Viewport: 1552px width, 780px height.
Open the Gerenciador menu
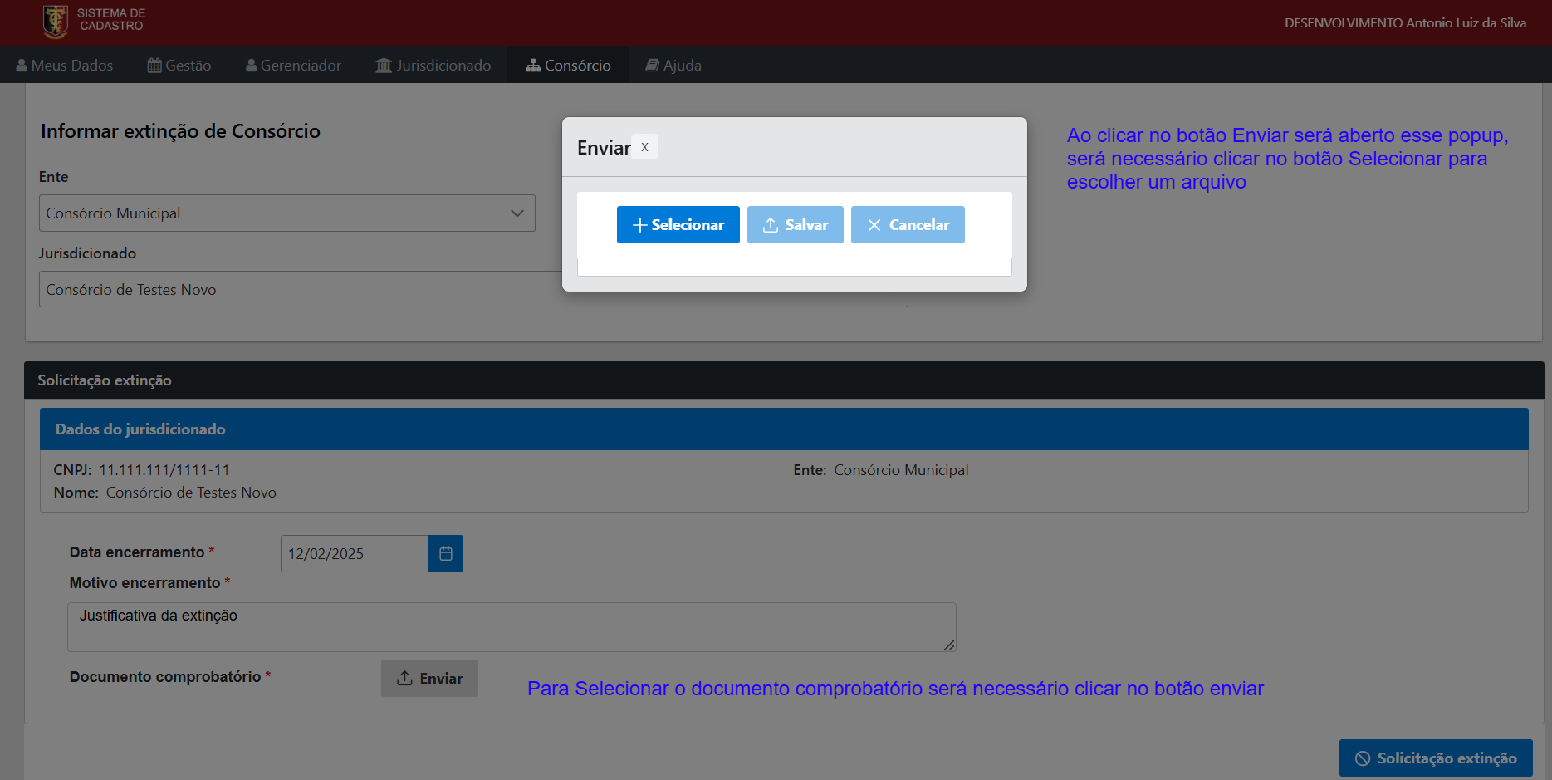click(x=293, y=65)
